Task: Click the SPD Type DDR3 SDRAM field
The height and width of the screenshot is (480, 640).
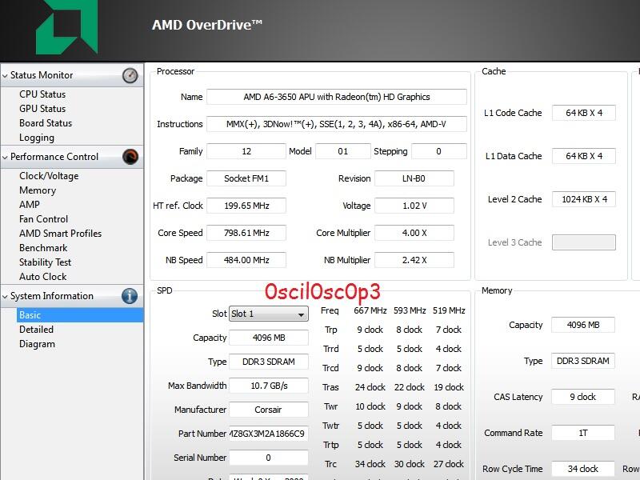Action: point(269,362)
